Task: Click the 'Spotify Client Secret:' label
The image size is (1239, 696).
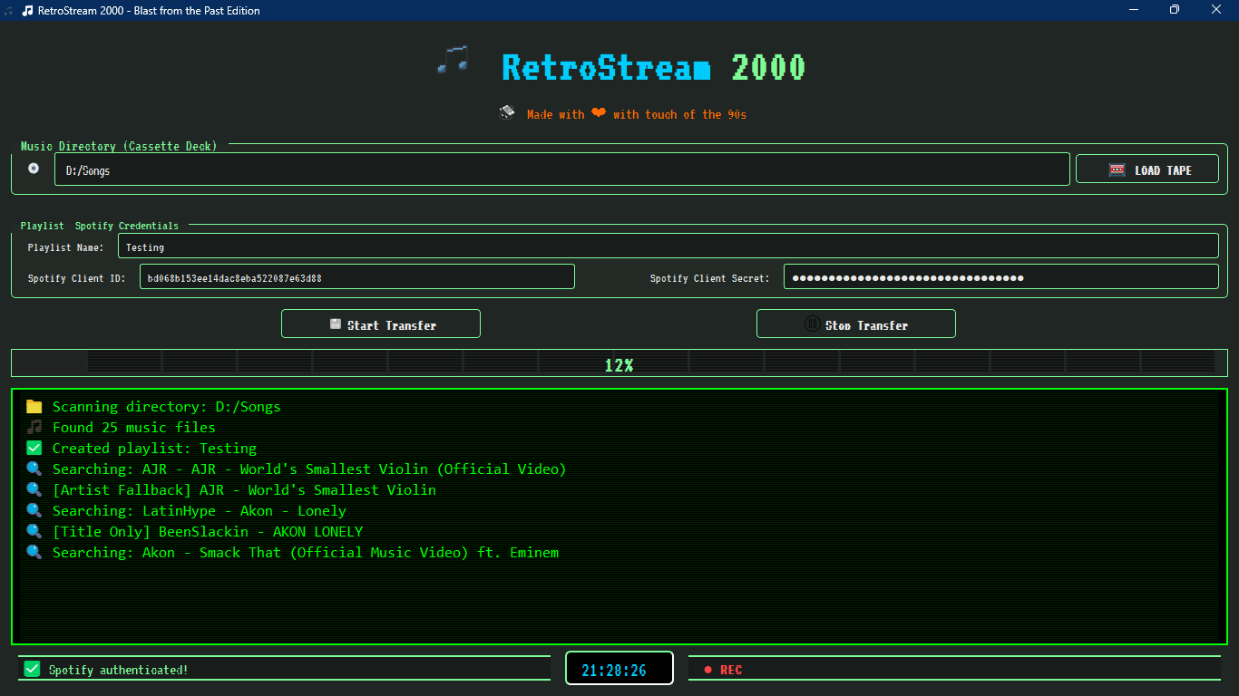Action: tap(709, 278)
